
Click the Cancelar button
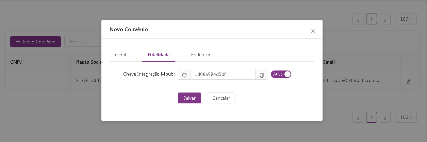221,98
